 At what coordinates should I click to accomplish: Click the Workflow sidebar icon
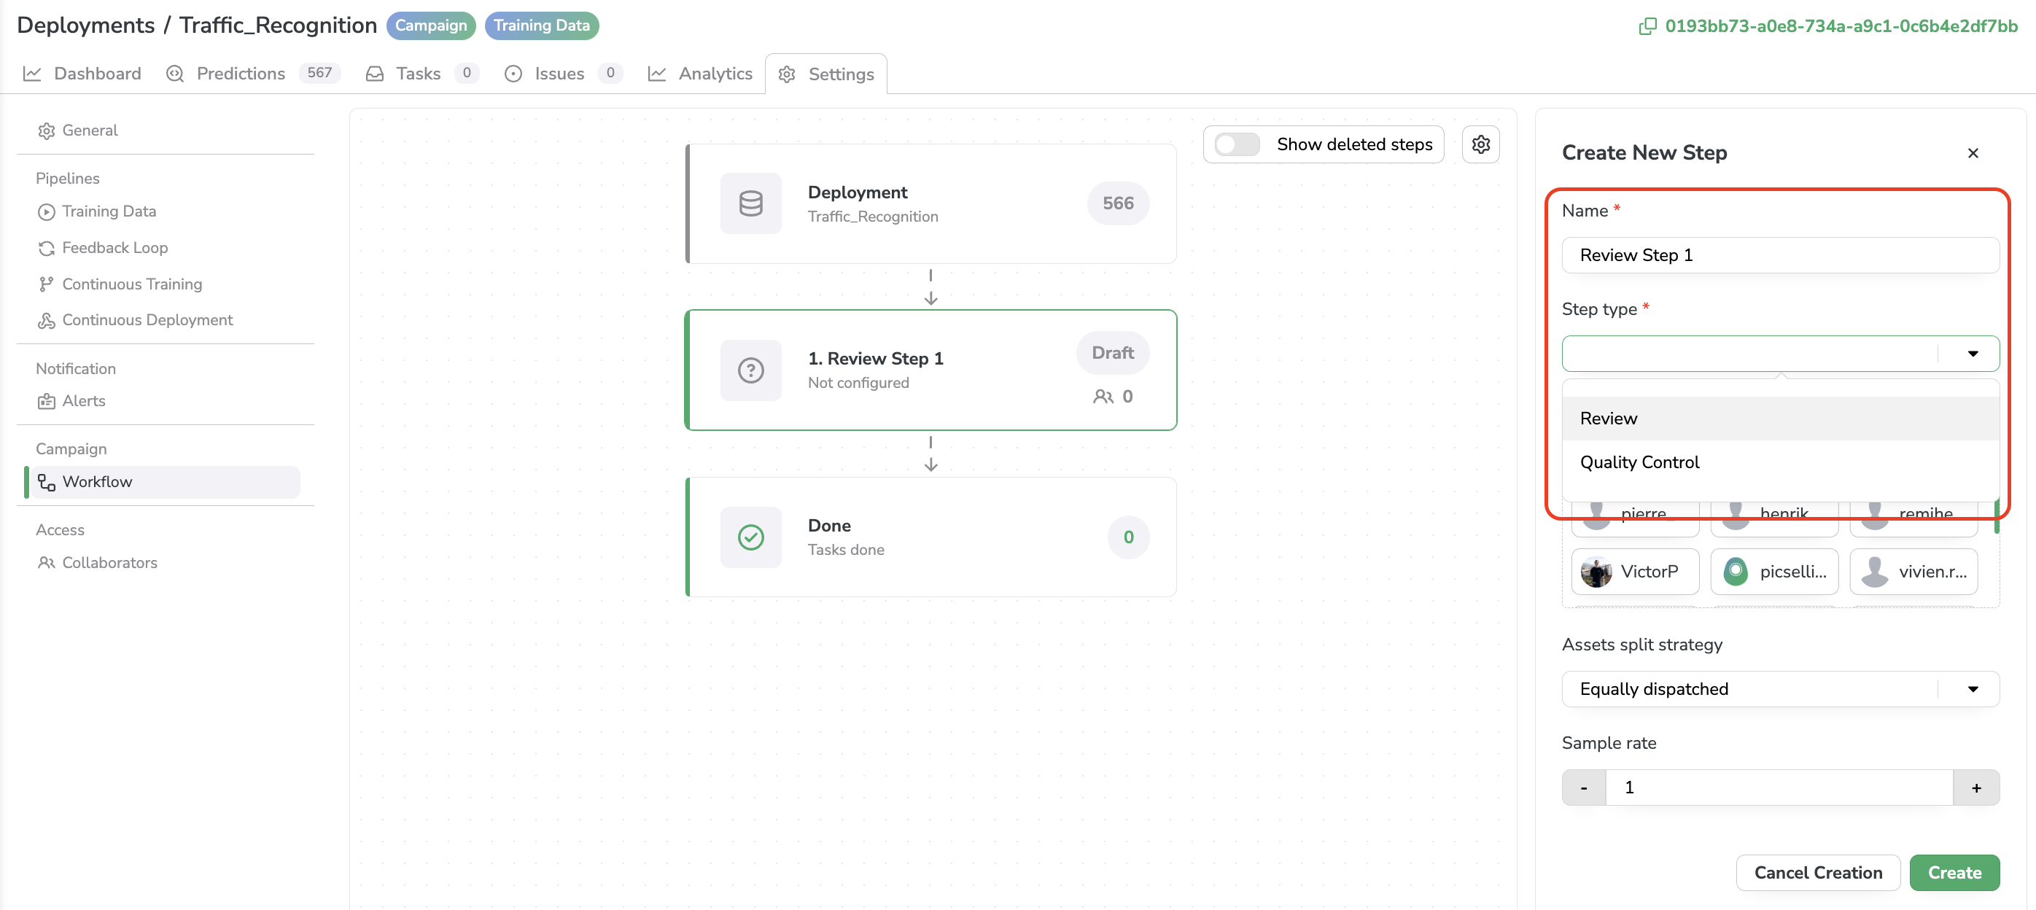(x=47, y=481)
